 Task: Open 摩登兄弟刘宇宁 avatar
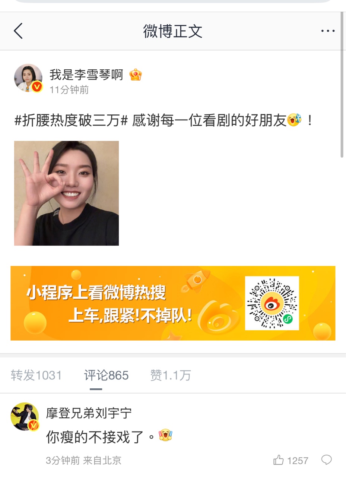pyautogui.click(x=25, y=416)
